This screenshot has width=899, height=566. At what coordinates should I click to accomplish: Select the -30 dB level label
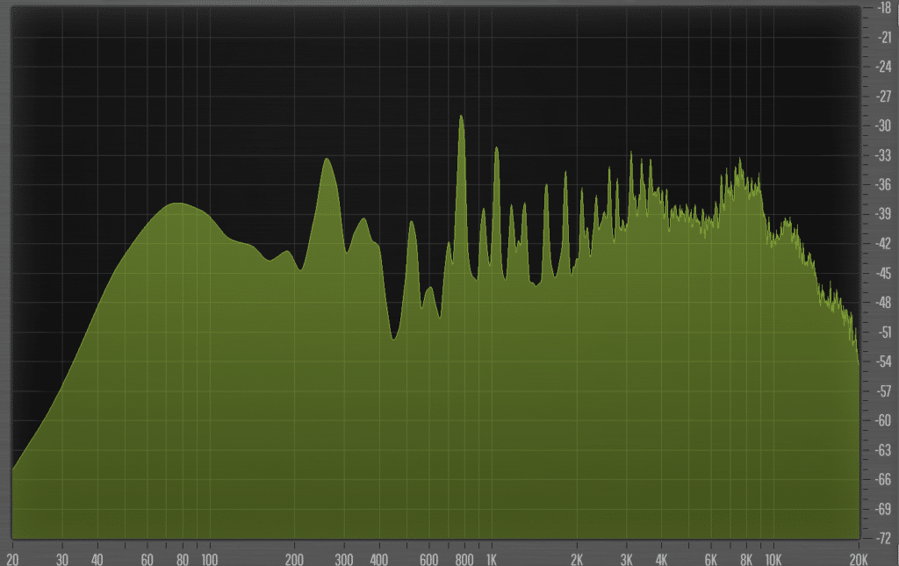pyautogui.click(x=882, y=124)
